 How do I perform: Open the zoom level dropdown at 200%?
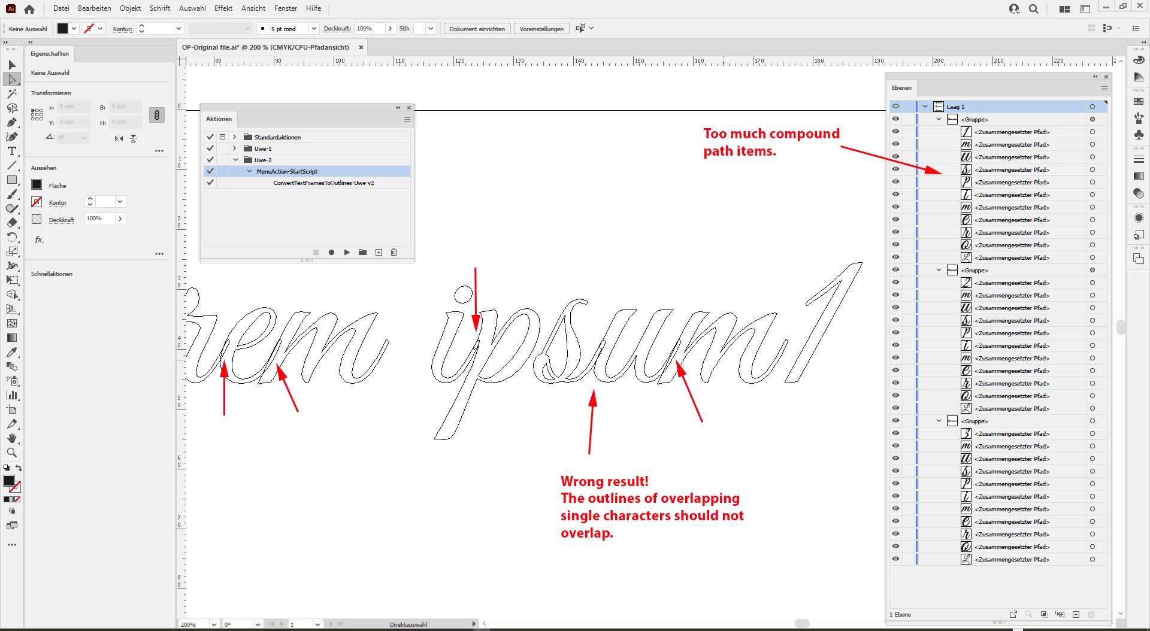(214, 624)
